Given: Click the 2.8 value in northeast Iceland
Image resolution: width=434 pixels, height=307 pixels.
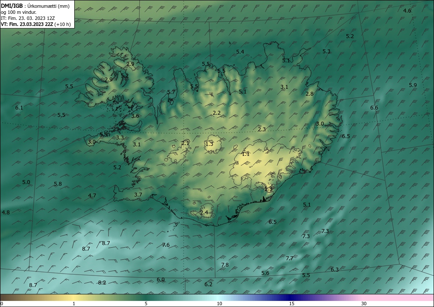Looking at the screenshot, I should 309,94.
